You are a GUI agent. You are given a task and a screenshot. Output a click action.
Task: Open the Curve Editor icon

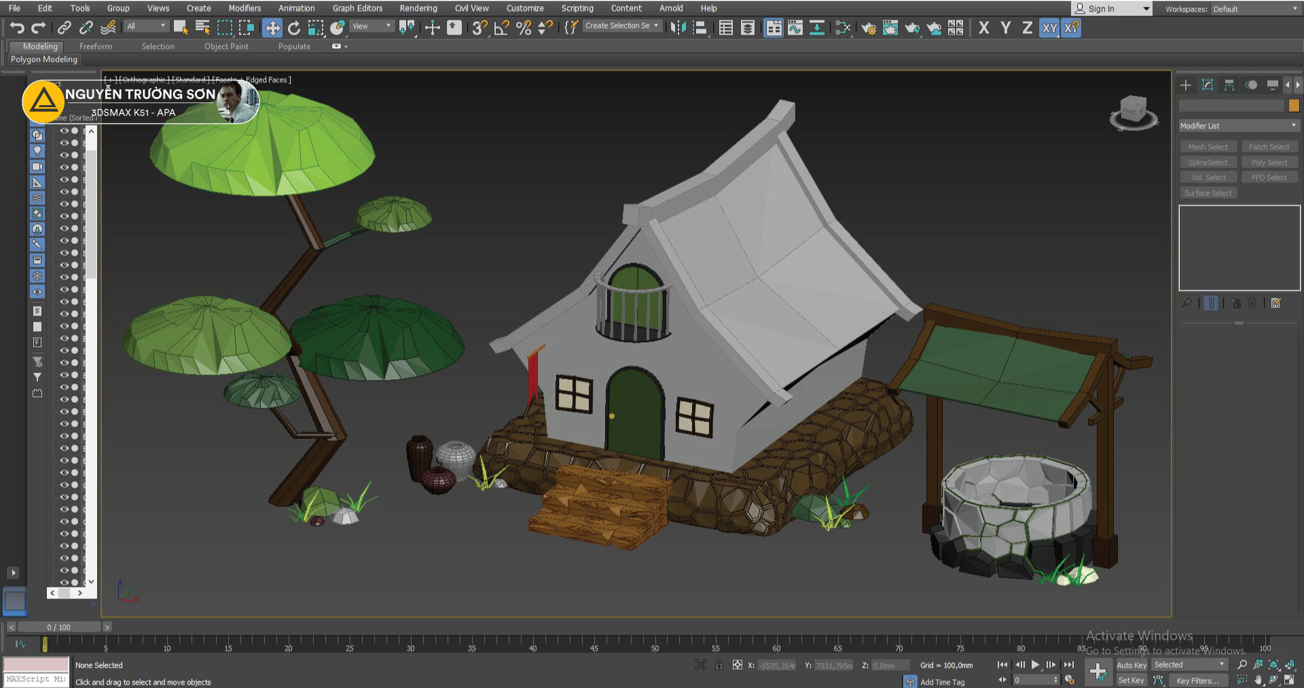click(795, 28)
